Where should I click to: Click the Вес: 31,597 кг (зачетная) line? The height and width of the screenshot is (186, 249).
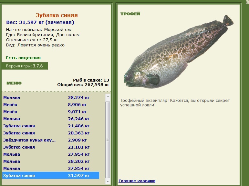[40, 22]
